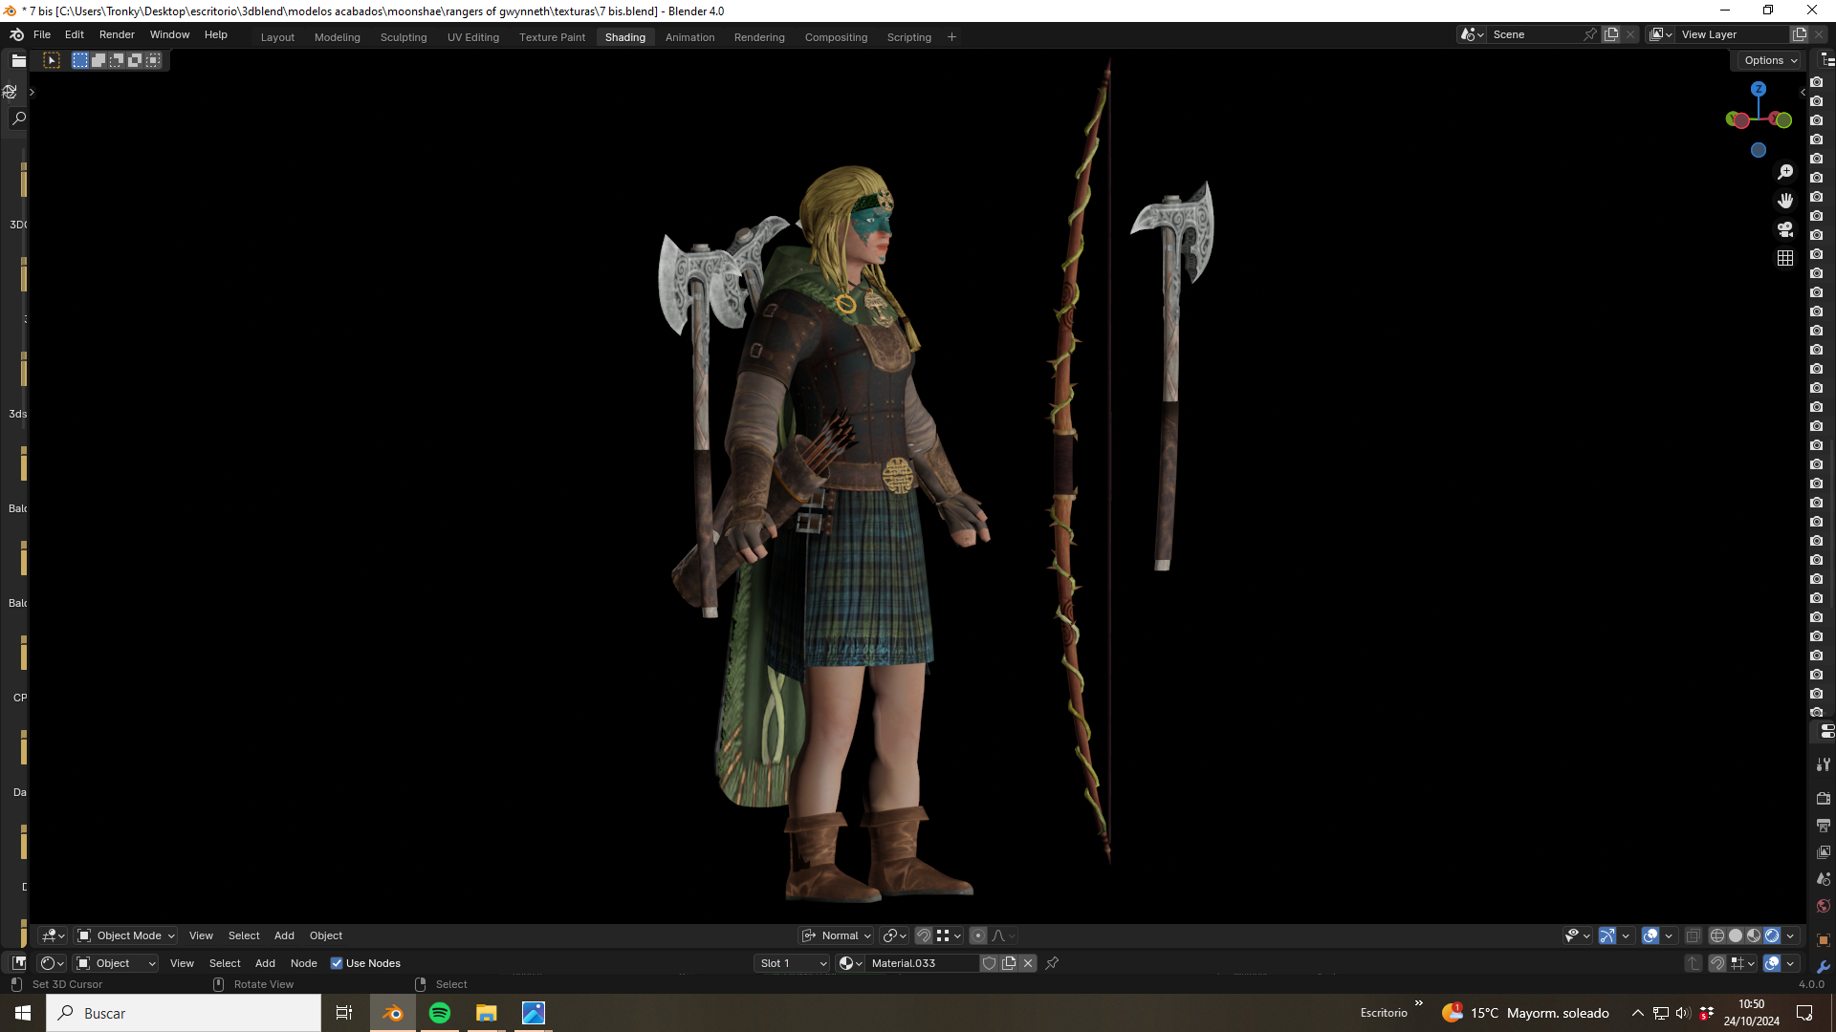Viewport: 1836px width, 1032px height.
Task: Switch orthographic/perspective grid icon
Action: 1785,258
